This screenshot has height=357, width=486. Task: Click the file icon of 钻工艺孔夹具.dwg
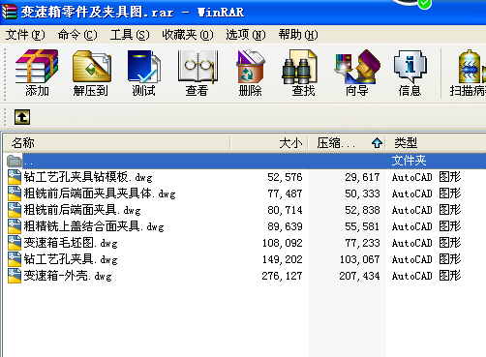point(15,259)
